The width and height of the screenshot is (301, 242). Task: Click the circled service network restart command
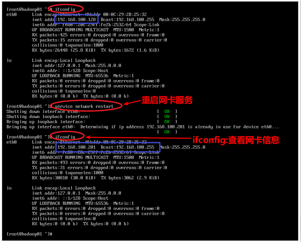click(x=84, y=106)
